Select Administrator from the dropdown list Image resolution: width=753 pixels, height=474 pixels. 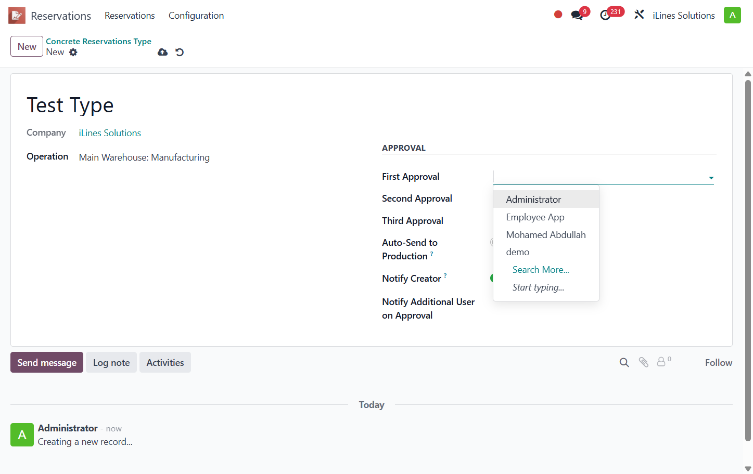[546, 199]
